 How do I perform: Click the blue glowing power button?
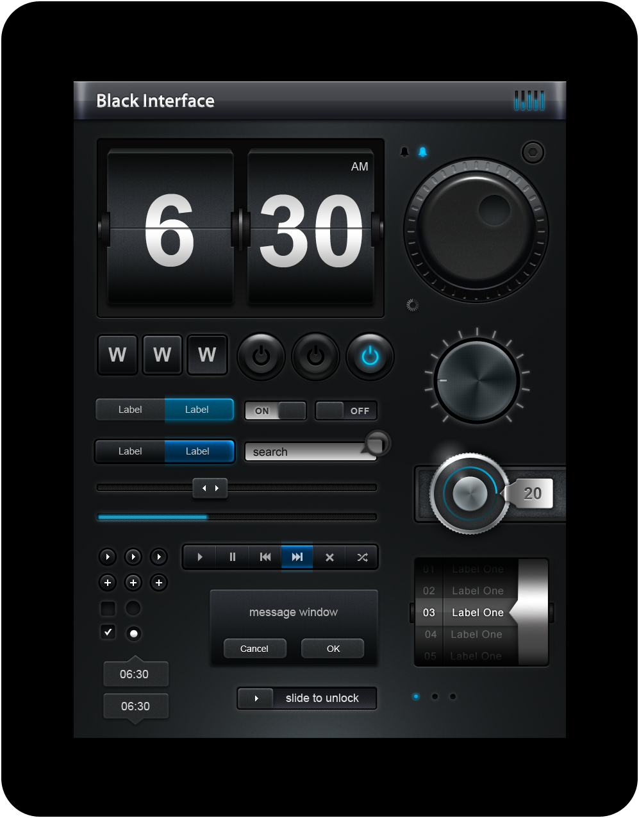pos(369,356)
